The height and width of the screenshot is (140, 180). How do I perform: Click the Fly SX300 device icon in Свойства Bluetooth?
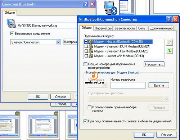click(11, 23)
